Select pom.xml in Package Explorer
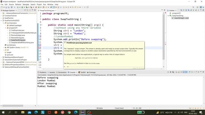The width and height of the screenshot is (205, 115). click(x=10, y=55)
